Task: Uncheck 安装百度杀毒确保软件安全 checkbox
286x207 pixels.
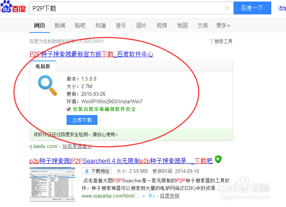Action: (69, 109)
